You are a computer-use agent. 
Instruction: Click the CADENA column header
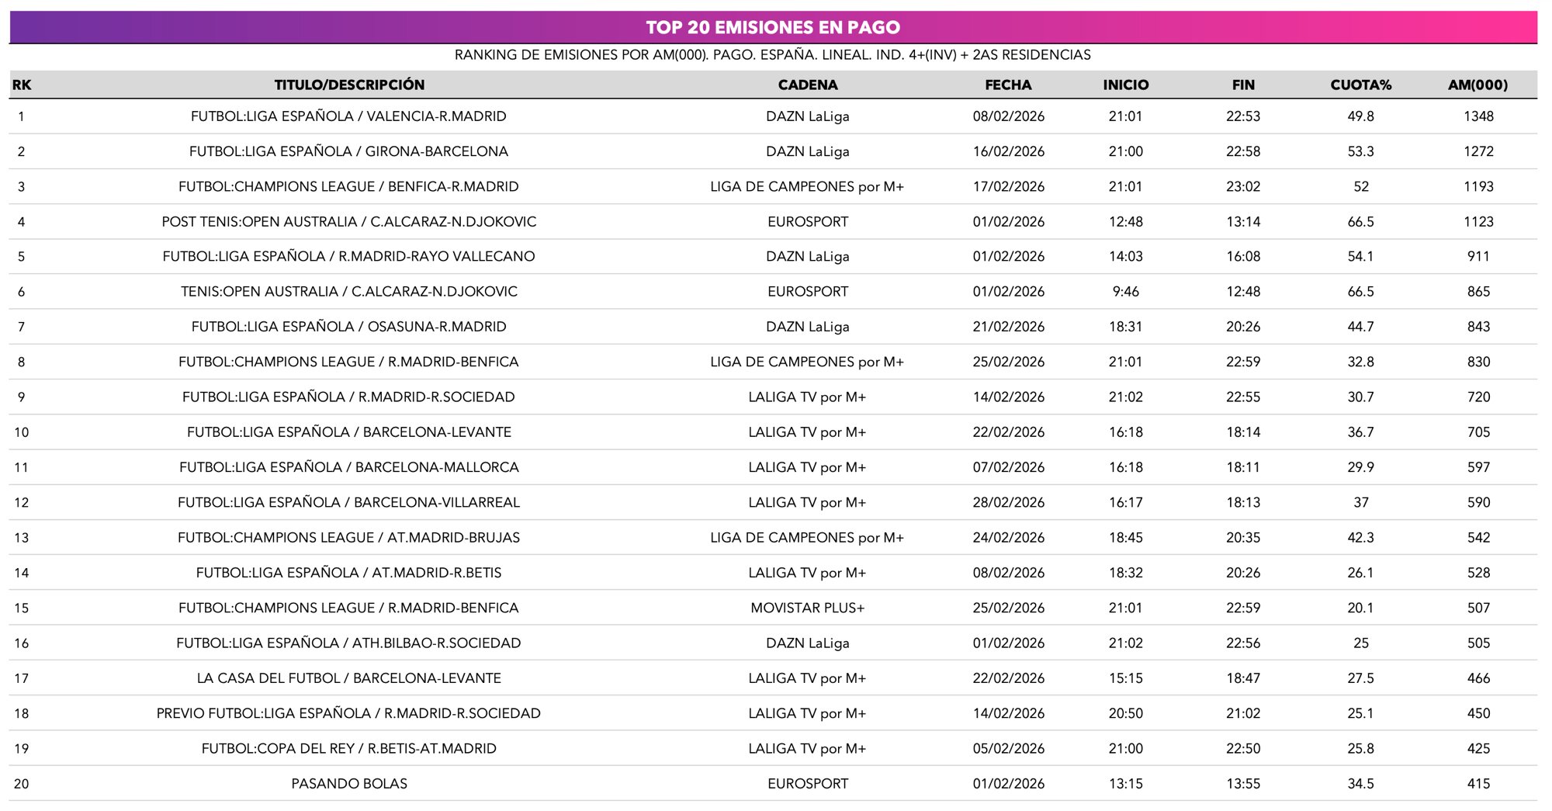pos(807,85)
